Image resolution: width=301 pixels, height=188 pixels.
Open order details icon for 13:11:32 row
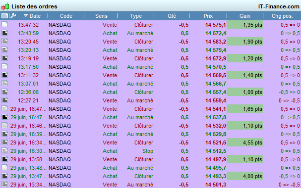coord(4,75)
